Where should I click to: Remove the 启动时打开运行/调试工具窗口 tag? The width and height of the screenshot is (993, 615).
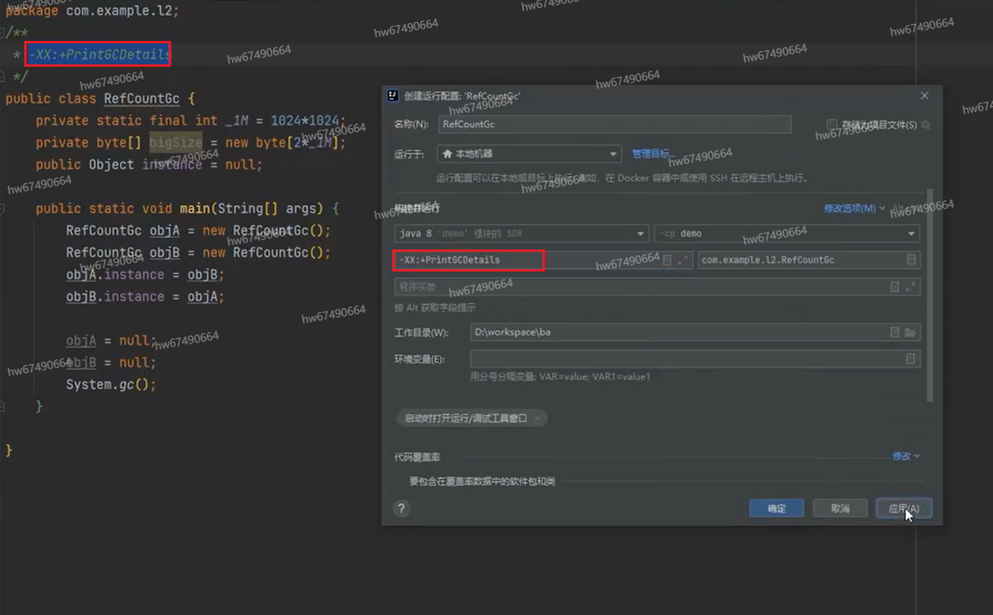[537, 418]
